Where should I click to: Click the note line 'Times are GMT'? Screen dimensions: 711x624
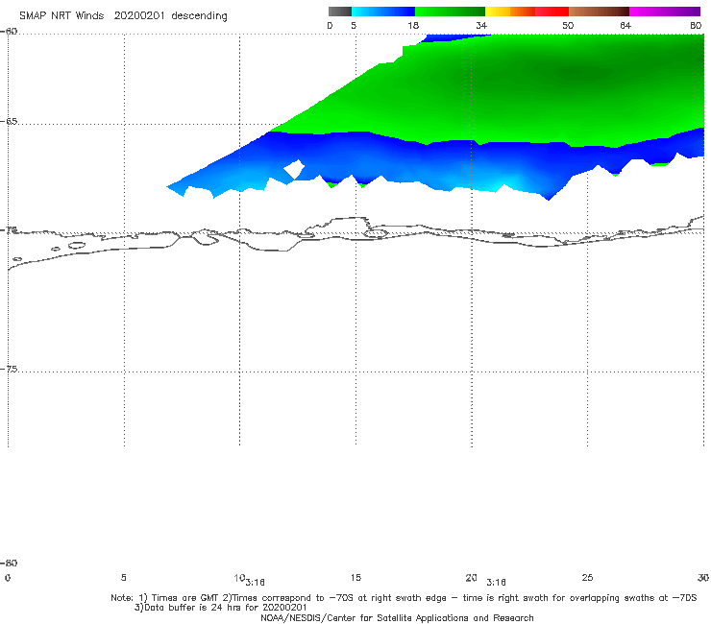click(x=185, y=598)
